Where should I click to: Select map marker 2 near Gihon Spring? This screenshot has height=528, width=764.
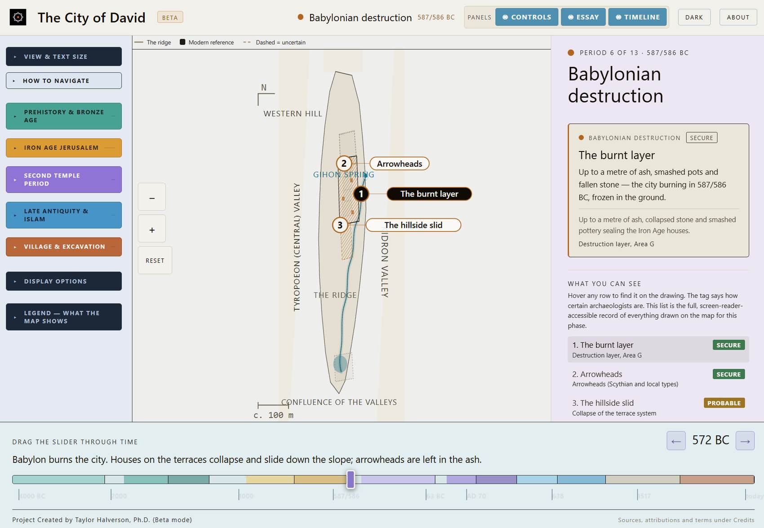(x=344, y=164)
